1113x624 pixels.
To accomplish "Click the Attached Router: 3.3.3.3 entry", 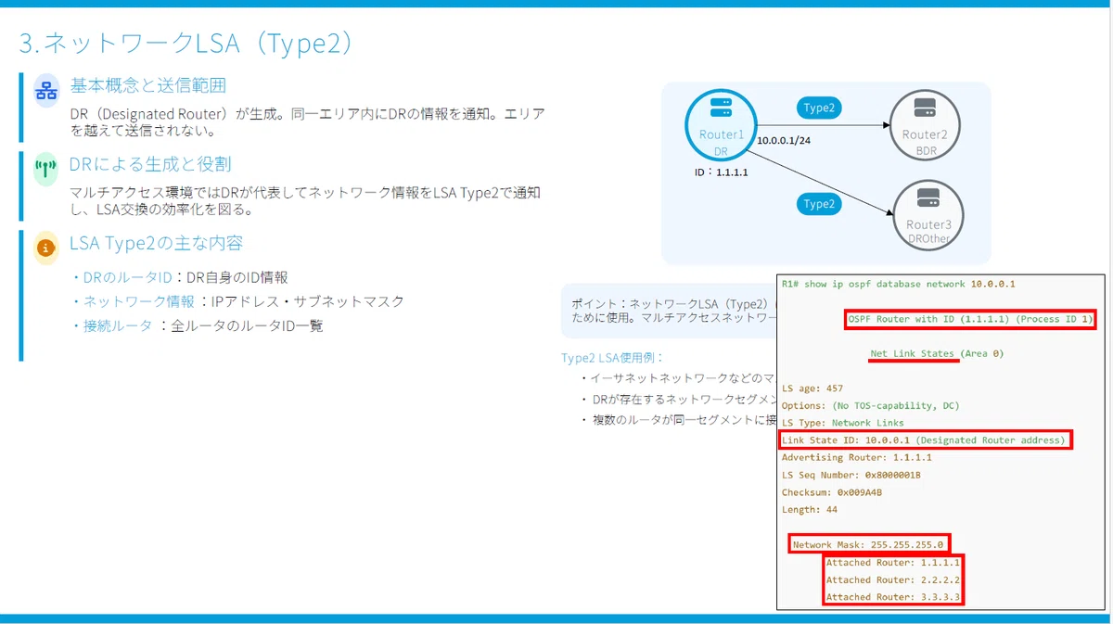I will tap(893, 597).
